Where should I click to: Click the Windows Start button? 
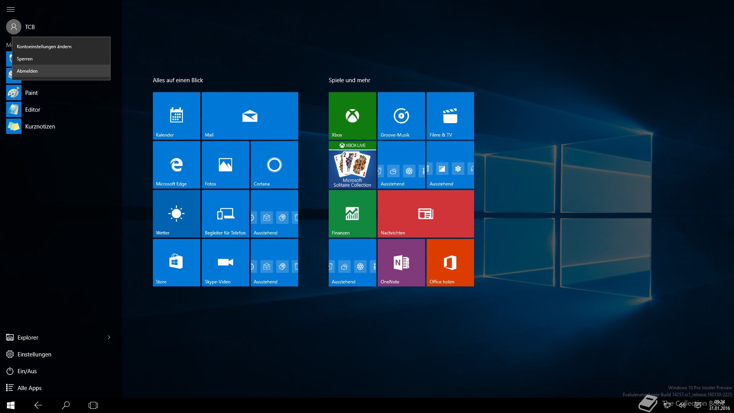click(11, 405)
